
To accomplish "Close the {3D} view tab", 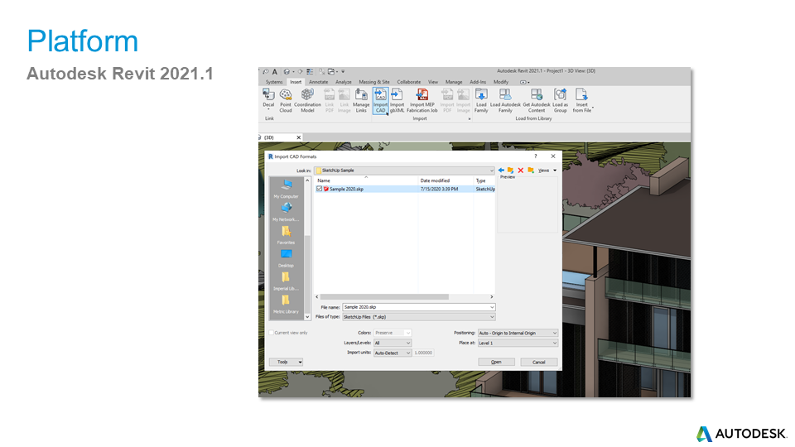I will click(299, 137).
